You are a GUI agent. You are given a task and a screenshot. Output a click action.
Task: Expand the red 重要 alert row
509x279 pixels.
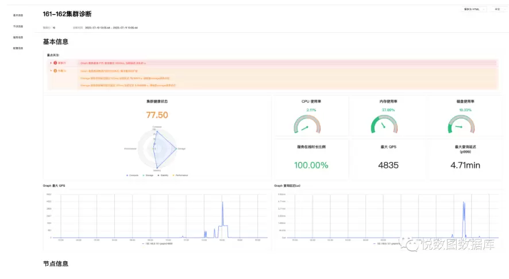coord(51,63)
